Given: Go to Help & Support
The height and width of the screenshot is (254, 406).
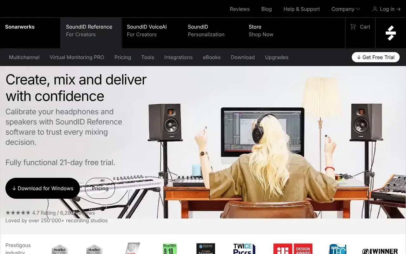Looking at the screenshot, I should pos(301,9).
